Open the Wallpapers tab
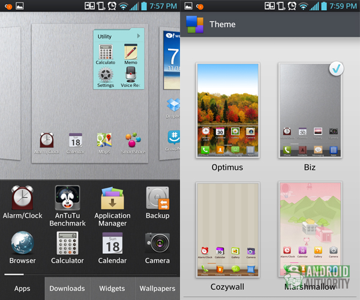The height and width of the screenshot is (300, 360). (x=157, y=289)
